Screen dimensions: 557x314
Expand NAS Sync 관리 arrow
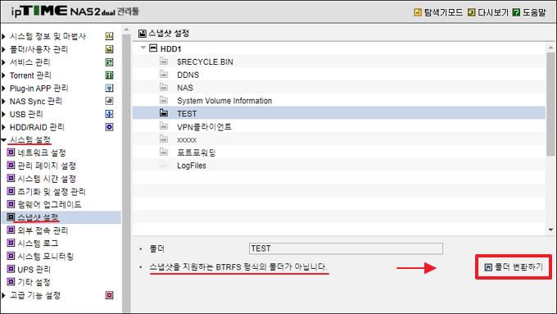(x=3, y=102)
